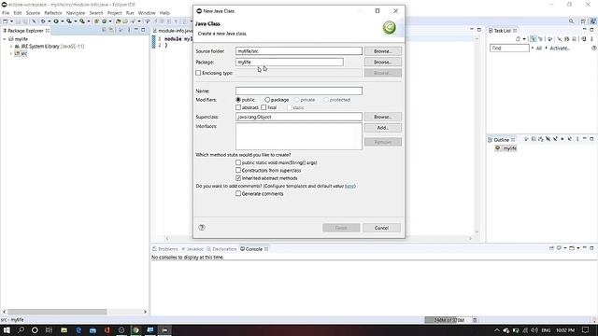This screenshot has width=598, height=336.
Task: Toggle Link with Editor in Package Explorer
Action: tap(111, 30)
